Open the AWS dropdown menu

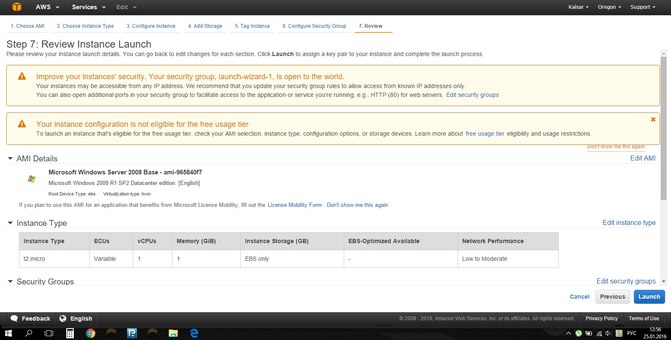click(x=48, y=7)
